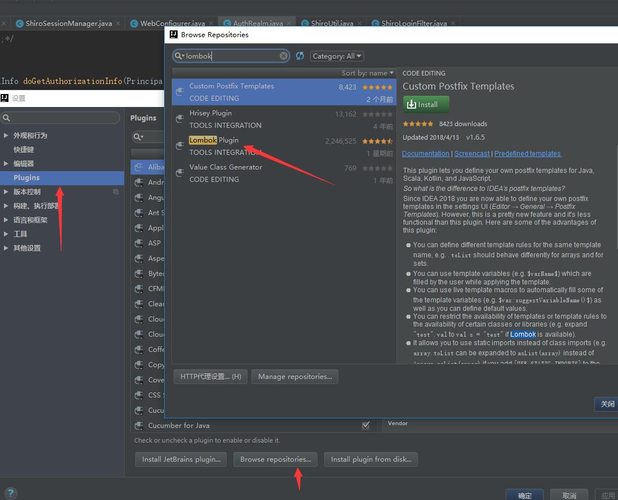Image resolution: width=618 pixels, height=500 pixels.
Task: Open the Screencast link
Action: tap(472, 154)
